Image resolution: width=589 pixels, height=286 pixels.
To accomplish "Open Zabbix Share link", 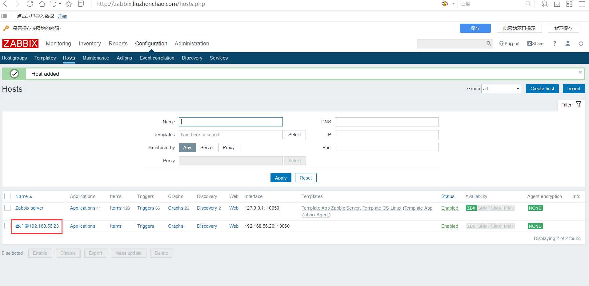I will (x=535, y=44).
